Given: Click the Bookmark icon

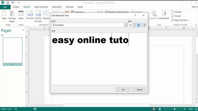Looking at the screenshot, I should point(164,15).
